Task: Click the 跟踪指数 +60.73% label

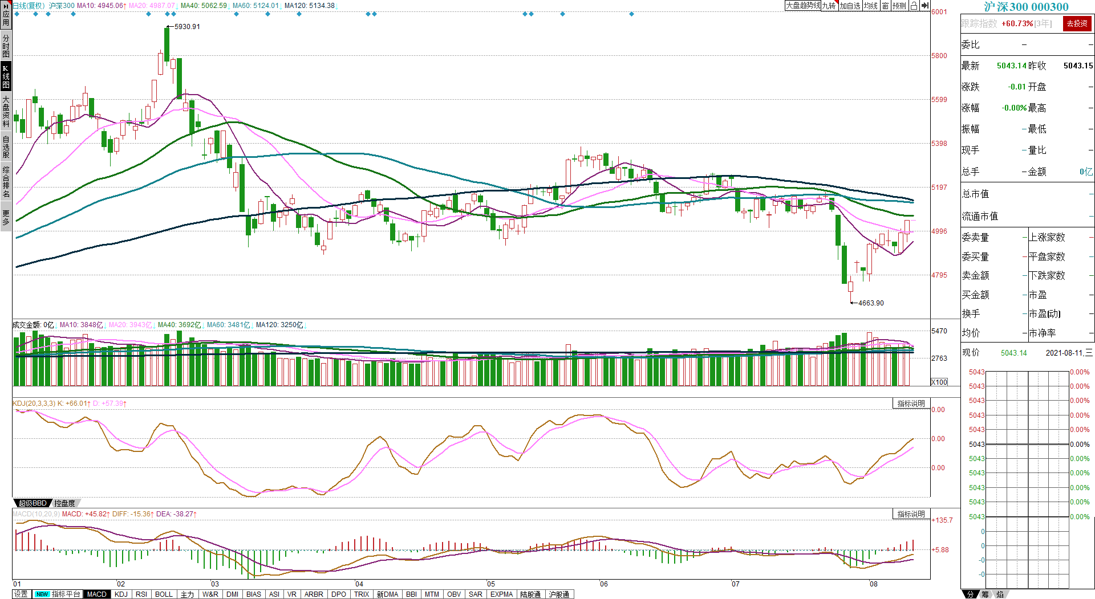Action: tap(1007, 23)
